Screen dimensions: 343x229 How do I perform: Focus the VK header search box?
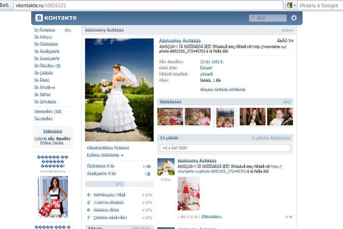point(268,18)
